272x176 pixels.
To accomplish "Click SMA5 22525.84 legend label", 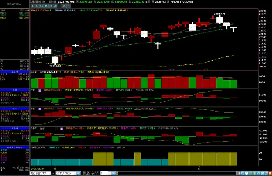I will pyautogui.click(x=41, y=10).
